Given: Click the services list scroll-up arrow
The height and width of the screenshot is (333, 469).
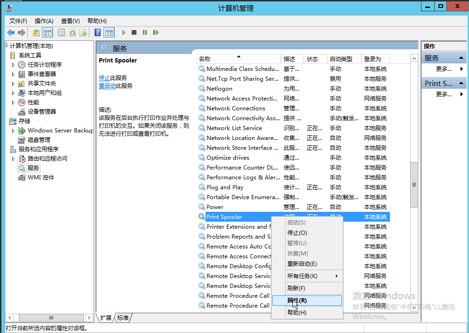Looking at the screenshot, I should point(414,59).
